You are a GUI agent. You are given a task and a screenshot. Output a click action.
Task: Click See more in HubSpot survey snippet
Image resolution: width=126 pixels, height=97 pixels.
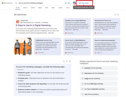[51, 33]
